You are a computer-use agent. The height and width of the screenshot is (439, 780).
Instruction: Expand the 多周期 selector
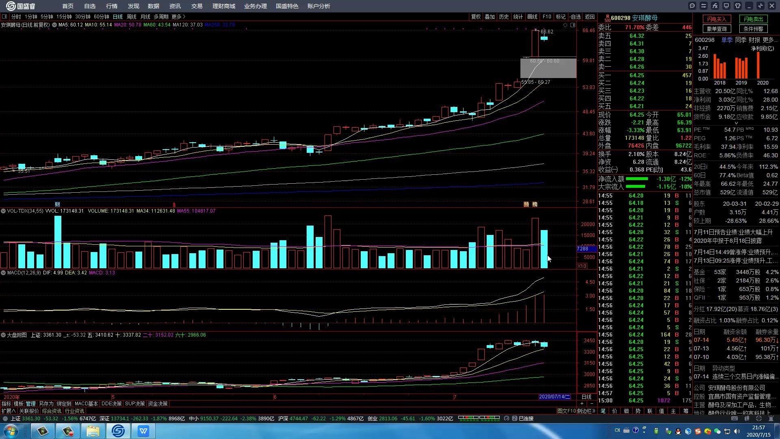[161, 17]
